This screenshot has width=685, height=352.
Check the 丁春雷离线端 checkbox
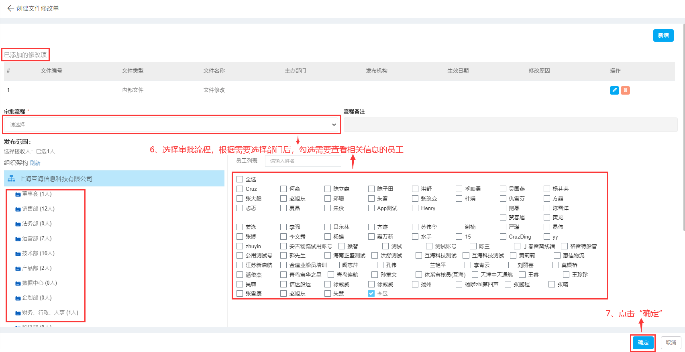click(517, 246)
